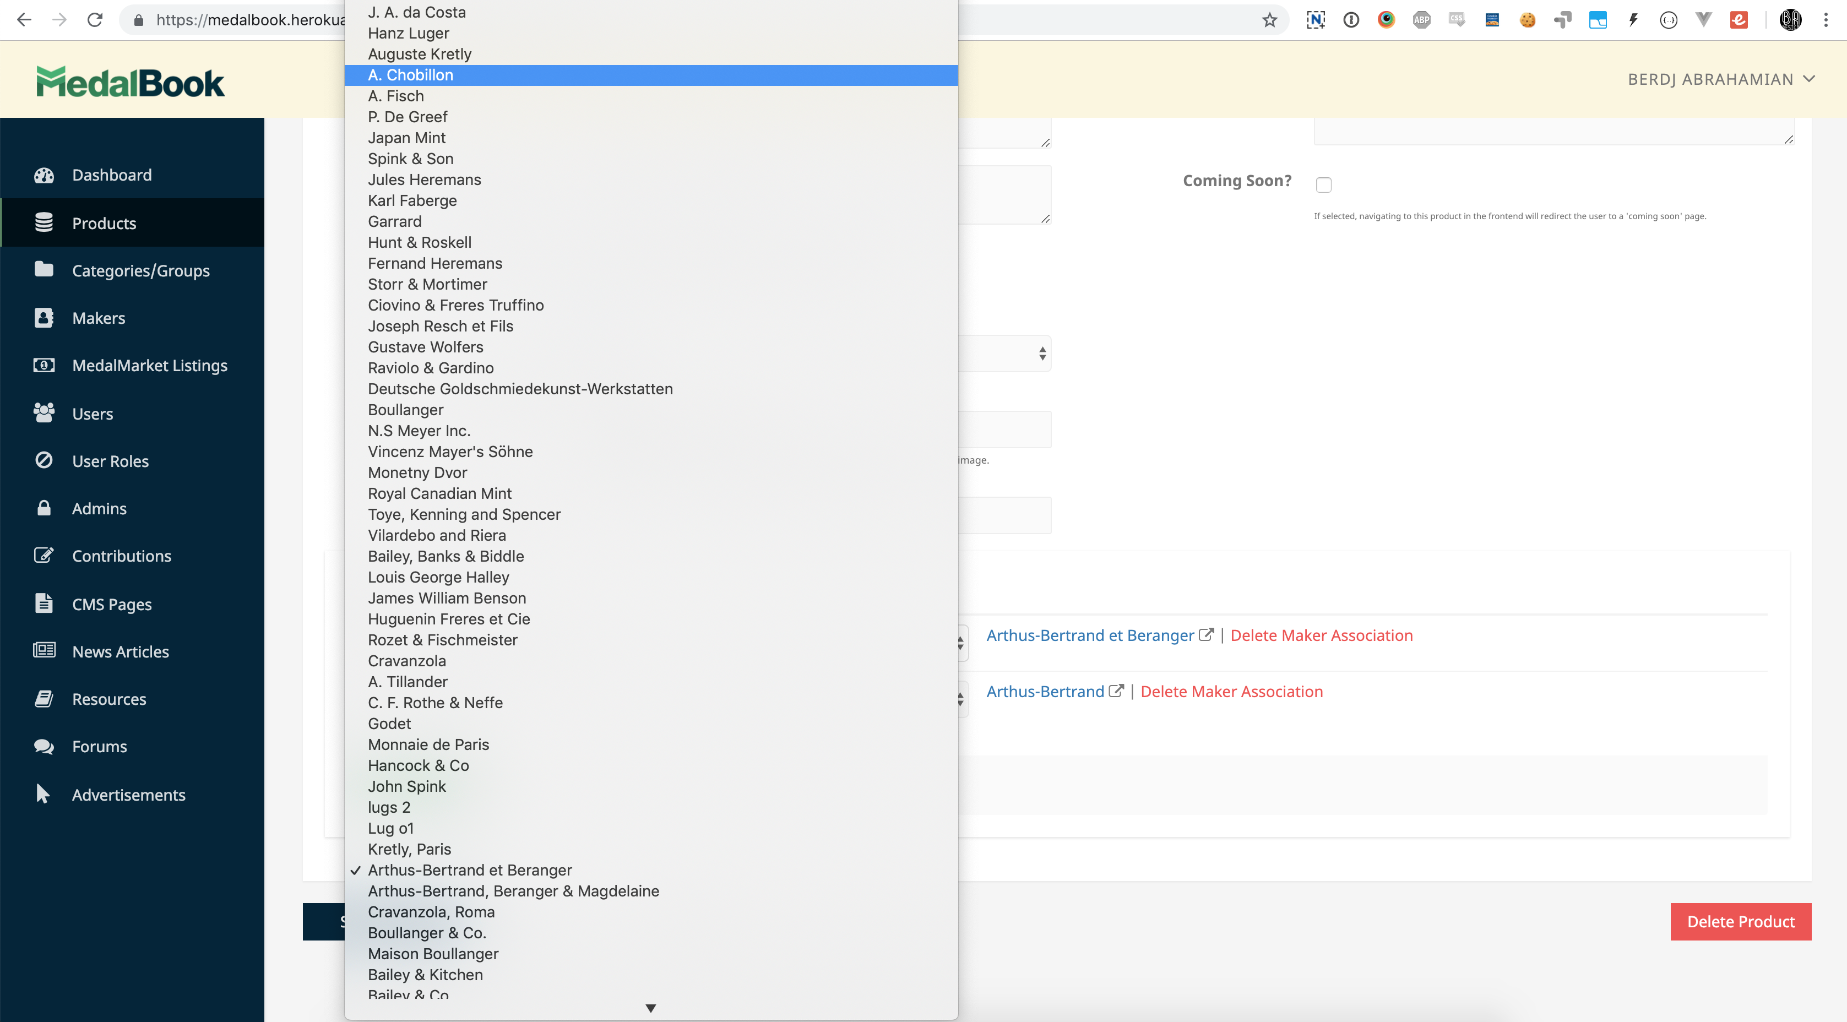Open the AdBlock Plus extension
The image size is (1847, 1022).
pos(1422,20)
